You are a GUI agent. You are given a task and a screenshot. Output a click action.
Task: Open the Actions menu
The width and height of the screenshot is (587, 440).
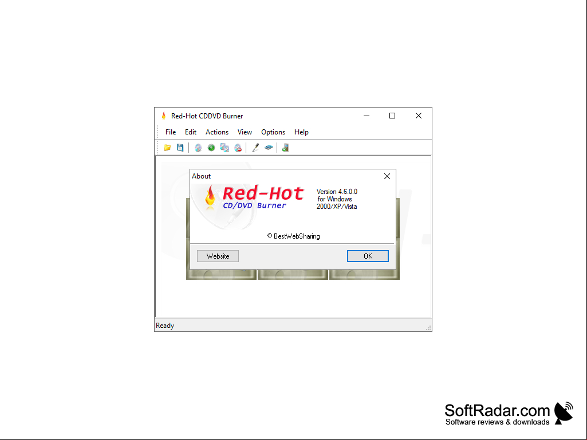(216, 132)
